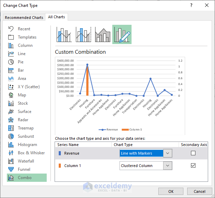Select the Box & Whisker category label

click(x=31, y=153)
